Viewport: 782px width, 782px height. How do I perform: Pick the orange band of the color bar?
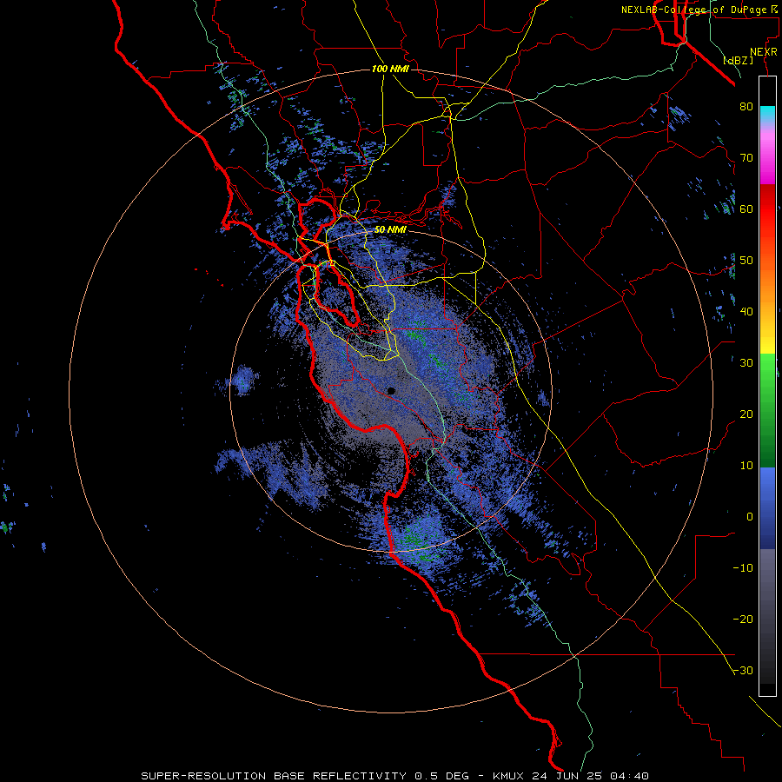[x=767, y=287]
